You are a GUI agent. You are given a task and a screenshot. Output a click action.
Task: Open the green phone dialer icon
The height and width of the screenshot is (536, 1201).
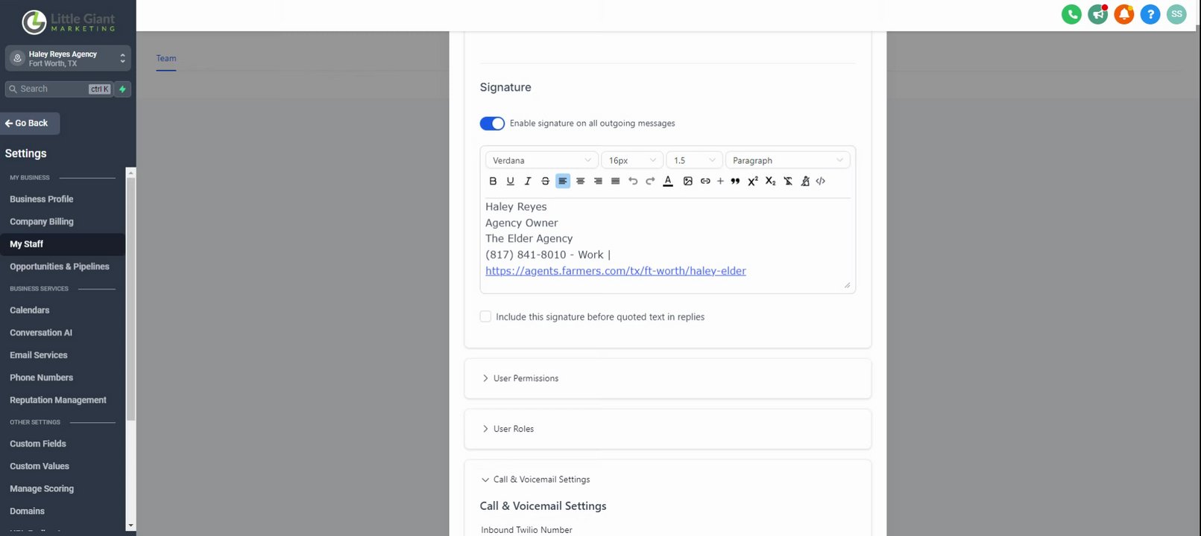click(x=1071, y=14)
